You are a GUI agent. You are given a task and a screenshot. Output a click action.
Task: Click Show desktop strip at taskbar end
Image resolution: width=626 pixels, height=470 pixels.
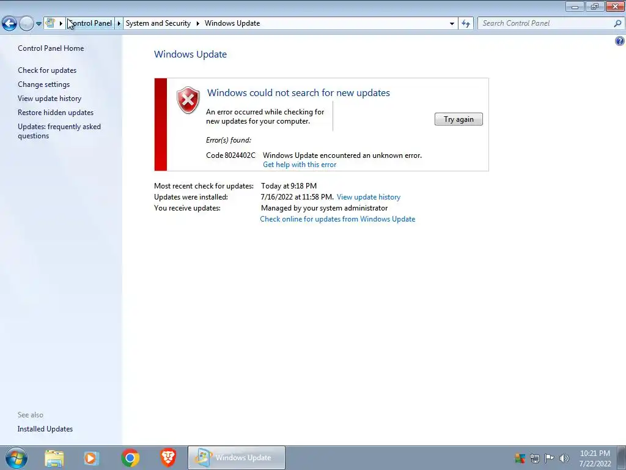click(x=622, y=458)
